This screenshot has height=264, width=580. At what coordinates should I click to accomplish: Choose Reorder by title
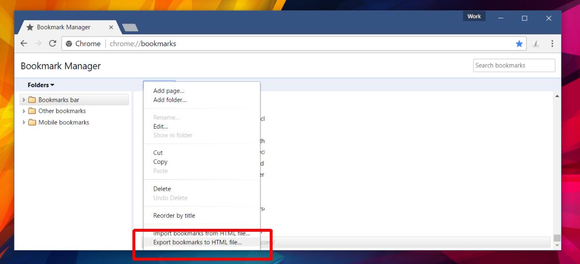(174, 215)
